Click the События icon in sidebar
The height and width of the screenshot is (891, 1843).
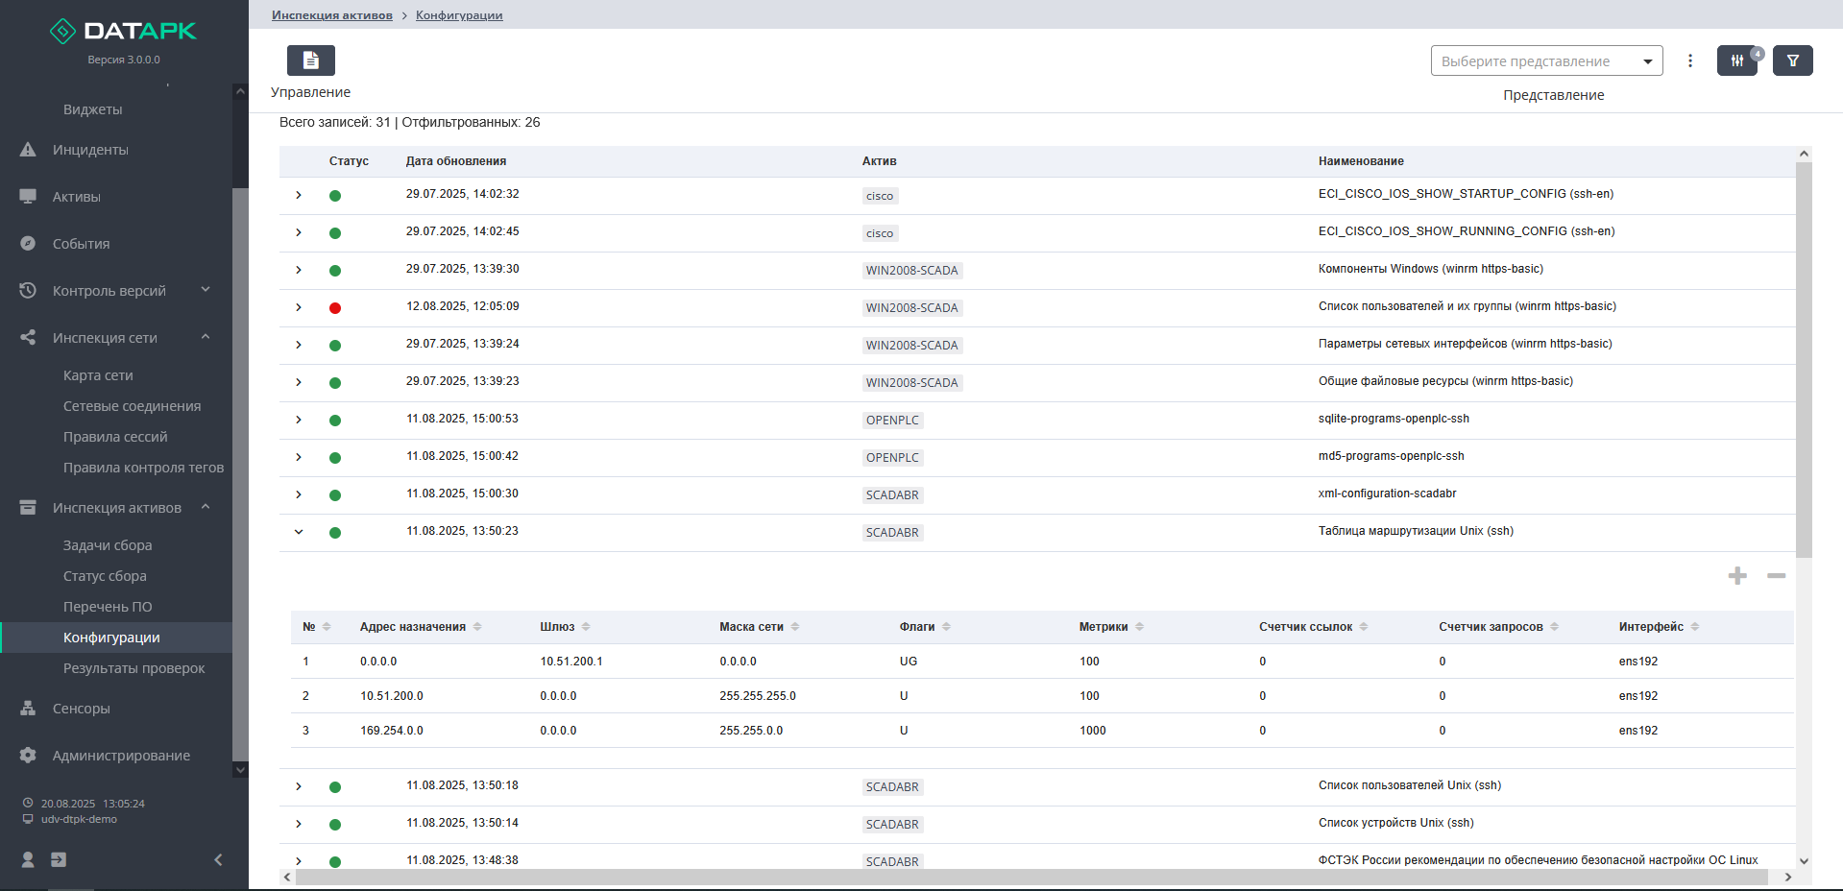28,244
